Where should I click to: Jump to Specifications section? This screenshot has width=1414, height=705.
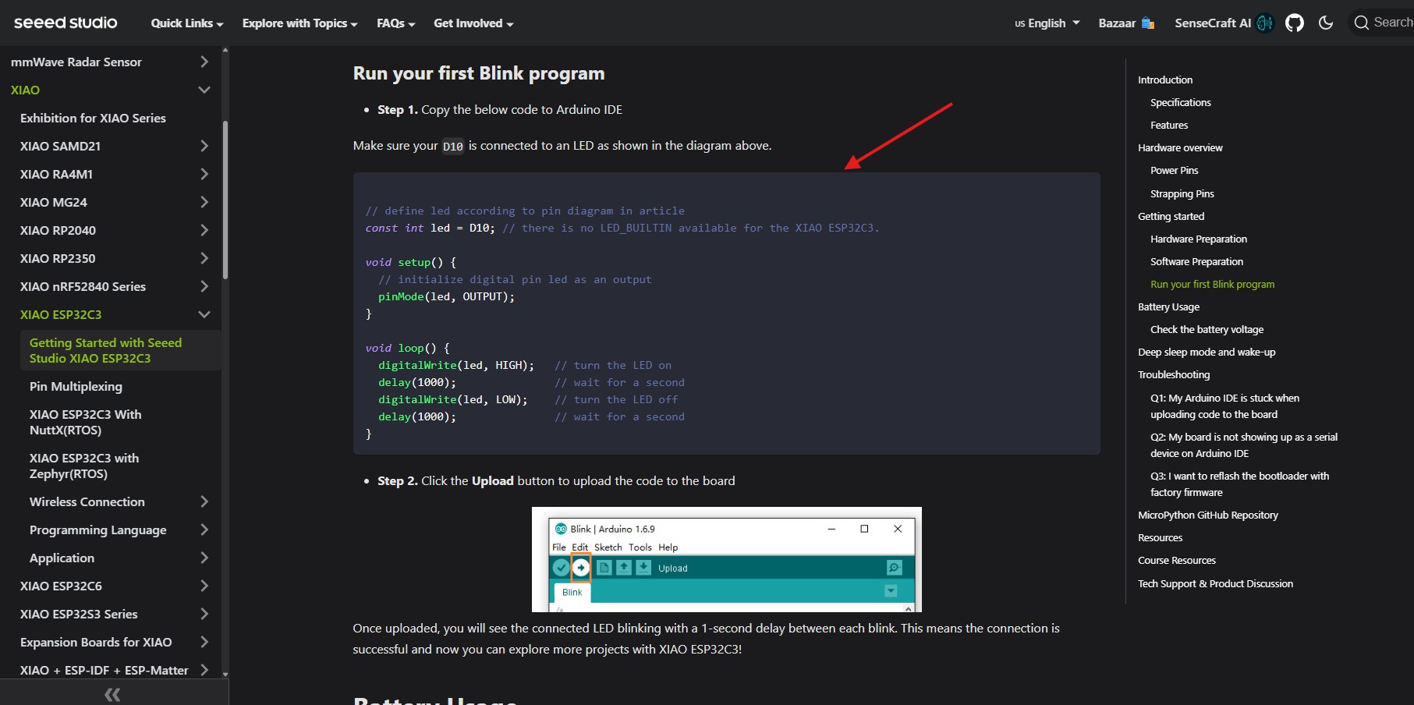[1181, 102]
